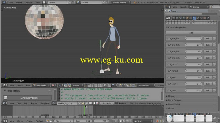Open text file folder icon
220x123 pixels.
[83, 103]
